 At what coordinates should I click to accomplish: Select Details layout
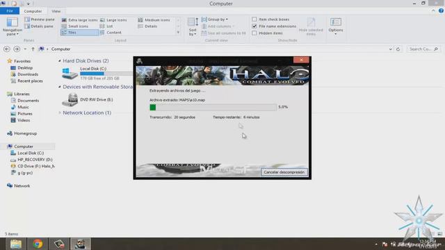(147, 26)
